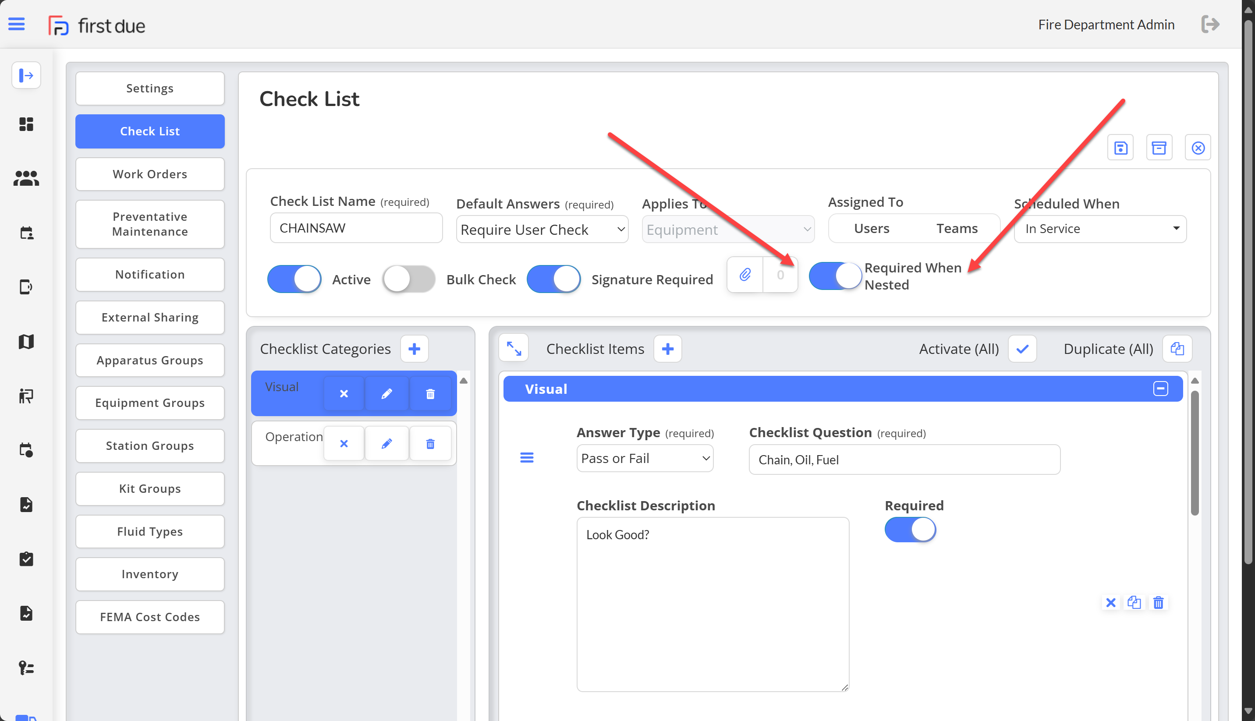Click the First Due logo
This screenshot has height=721, width=1255.
[x=97, y=26]
